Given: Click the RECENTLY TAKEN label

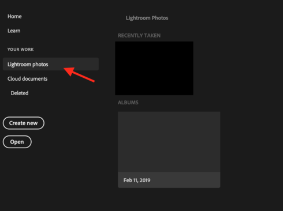Looking at the screenshot, I should 139,36.
